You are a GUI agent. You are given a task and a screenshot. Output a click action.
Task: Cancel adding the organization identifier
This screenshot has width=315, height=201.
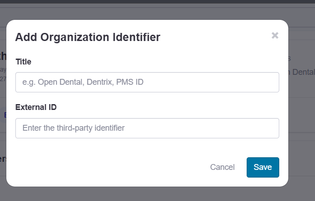(222, 167)
